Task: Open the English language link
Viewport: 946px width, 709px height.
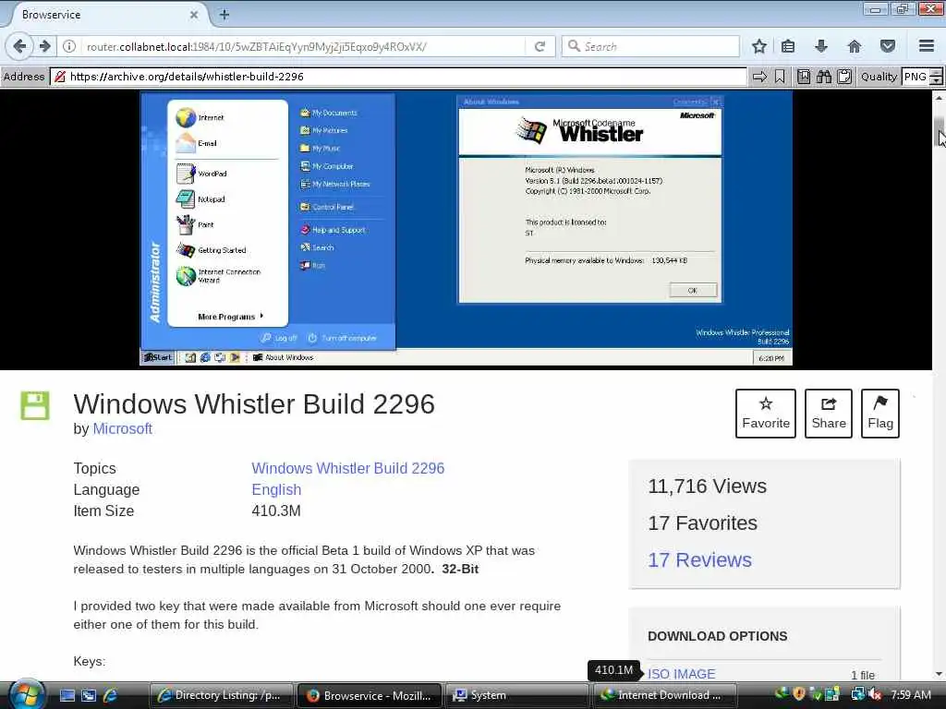Action: [276, 489]
